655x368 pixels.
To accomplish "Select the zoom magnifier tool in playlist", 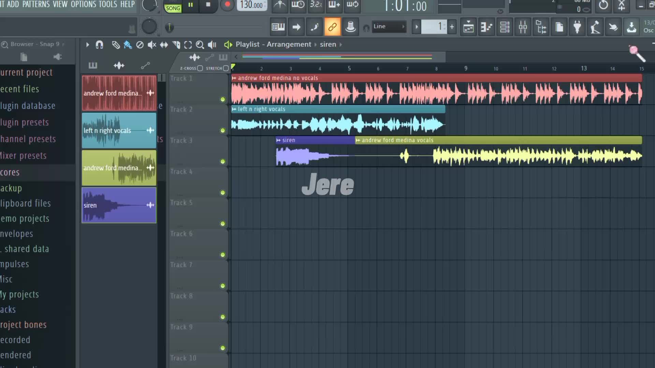I will tap(200, 45).
